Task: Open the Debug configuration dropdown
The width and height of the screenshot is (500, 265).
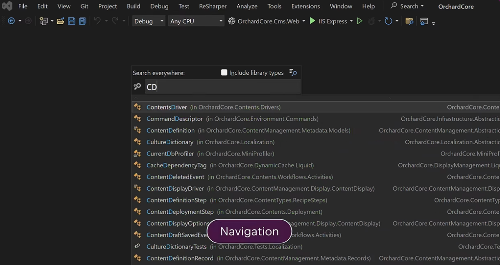Action: [x=149, y=21]
